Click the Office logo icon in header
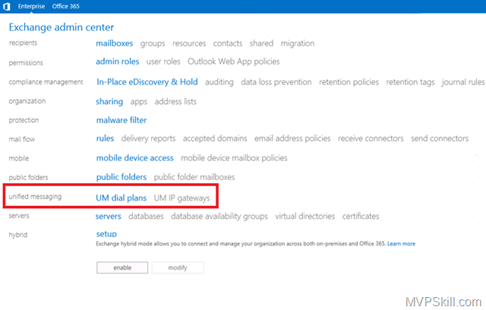The width and height of the screenshot is (486, 310). 6,6
